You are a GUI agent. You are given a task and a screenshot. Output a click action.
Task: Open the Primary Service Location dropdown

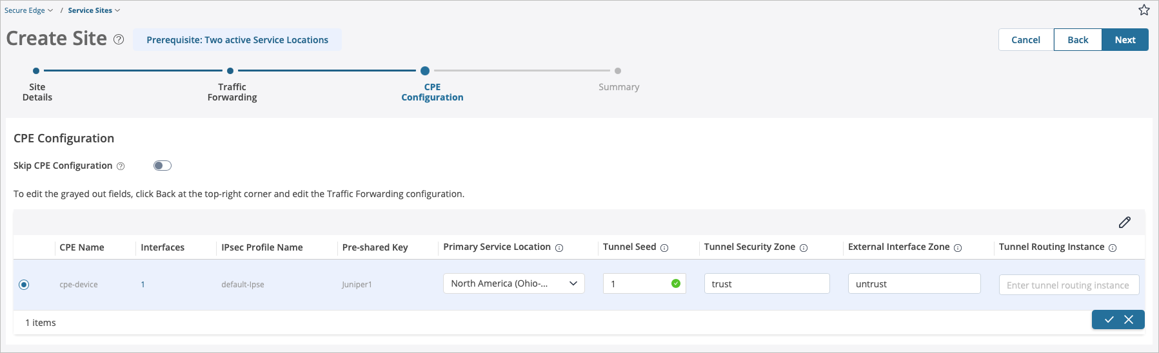tap(513, 283)
